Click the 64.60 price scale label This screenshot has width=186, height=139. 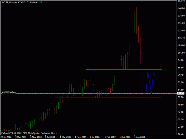181,90
